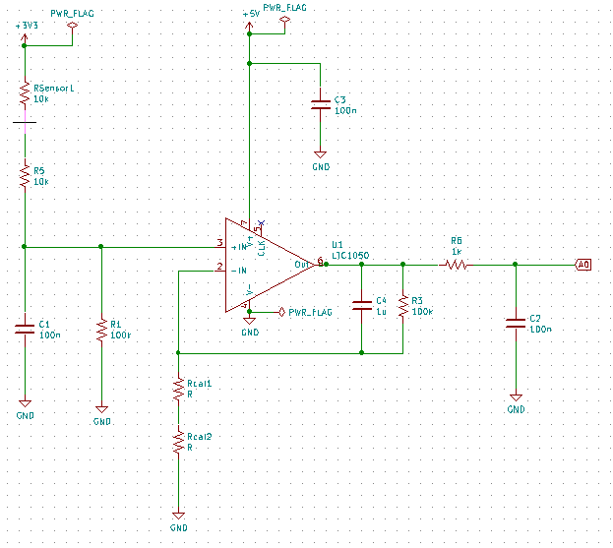Screen dimensions: 613x548
Task: Click the +IN pin 3 of the op-amp
Action: tap(219, 245)
